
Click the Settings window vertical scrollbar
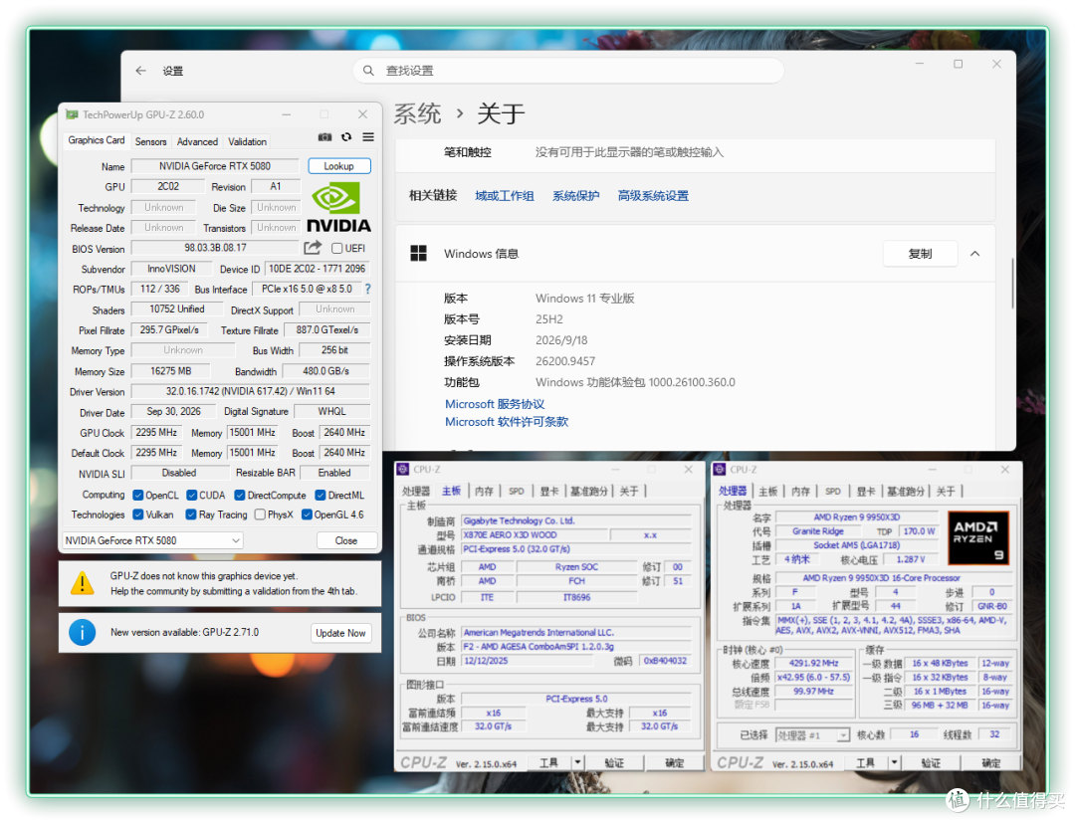coord(1012,283)
